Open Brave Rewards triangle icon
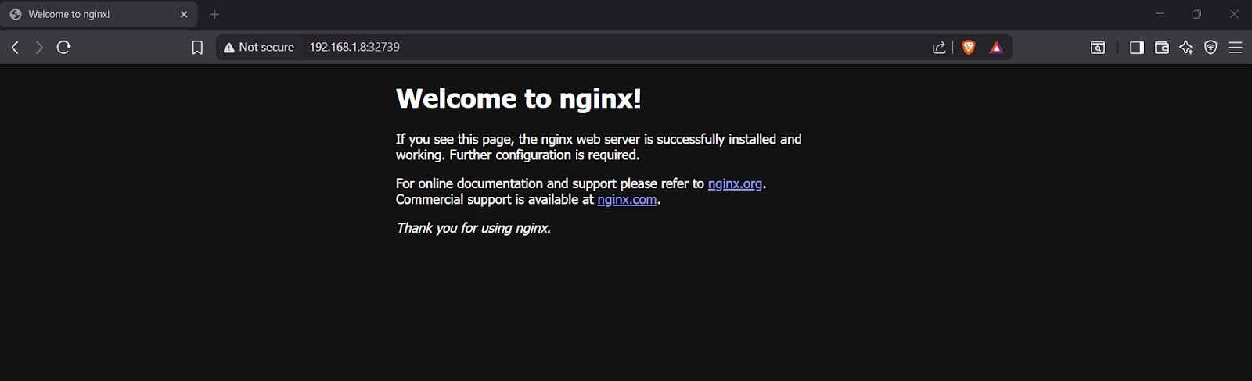 click(x=996, y=48)
